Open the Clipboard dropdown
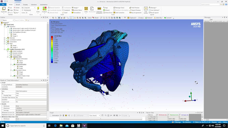 tap(132, 18)
